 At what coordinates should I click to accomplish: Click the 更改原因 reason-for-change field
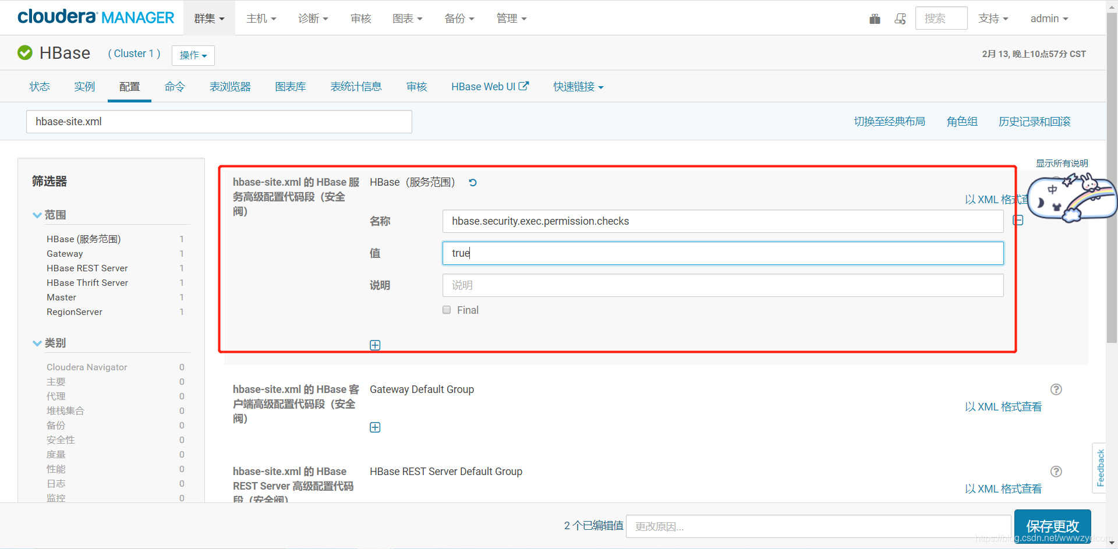[x=818, y=526]
